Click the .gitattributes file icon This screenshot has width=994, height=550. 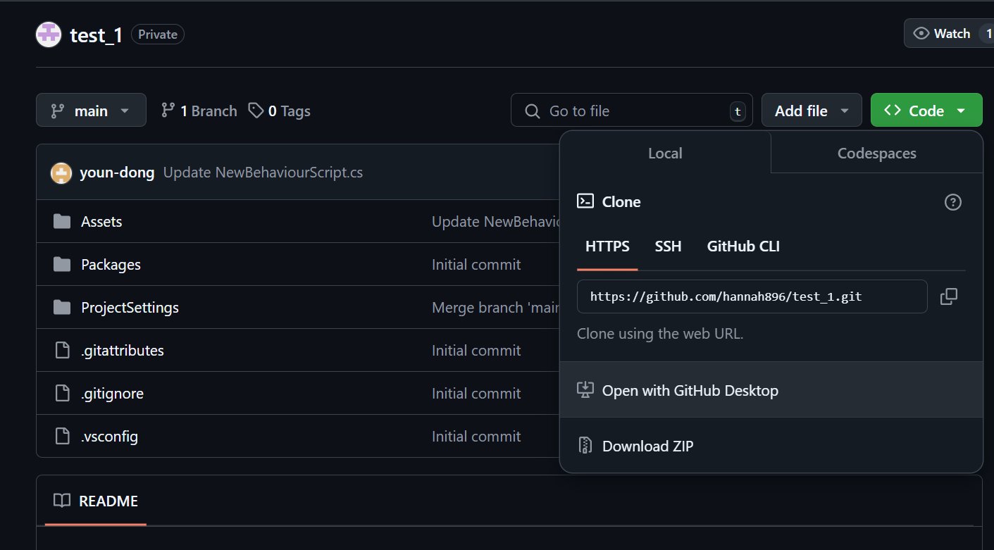coord(63,351)
